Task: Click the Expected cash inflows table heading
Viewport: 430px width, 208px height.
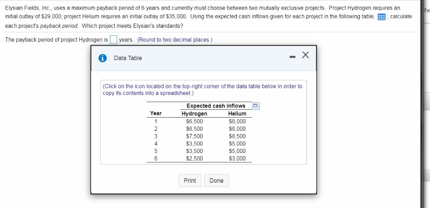Action: tap(216, 106)
